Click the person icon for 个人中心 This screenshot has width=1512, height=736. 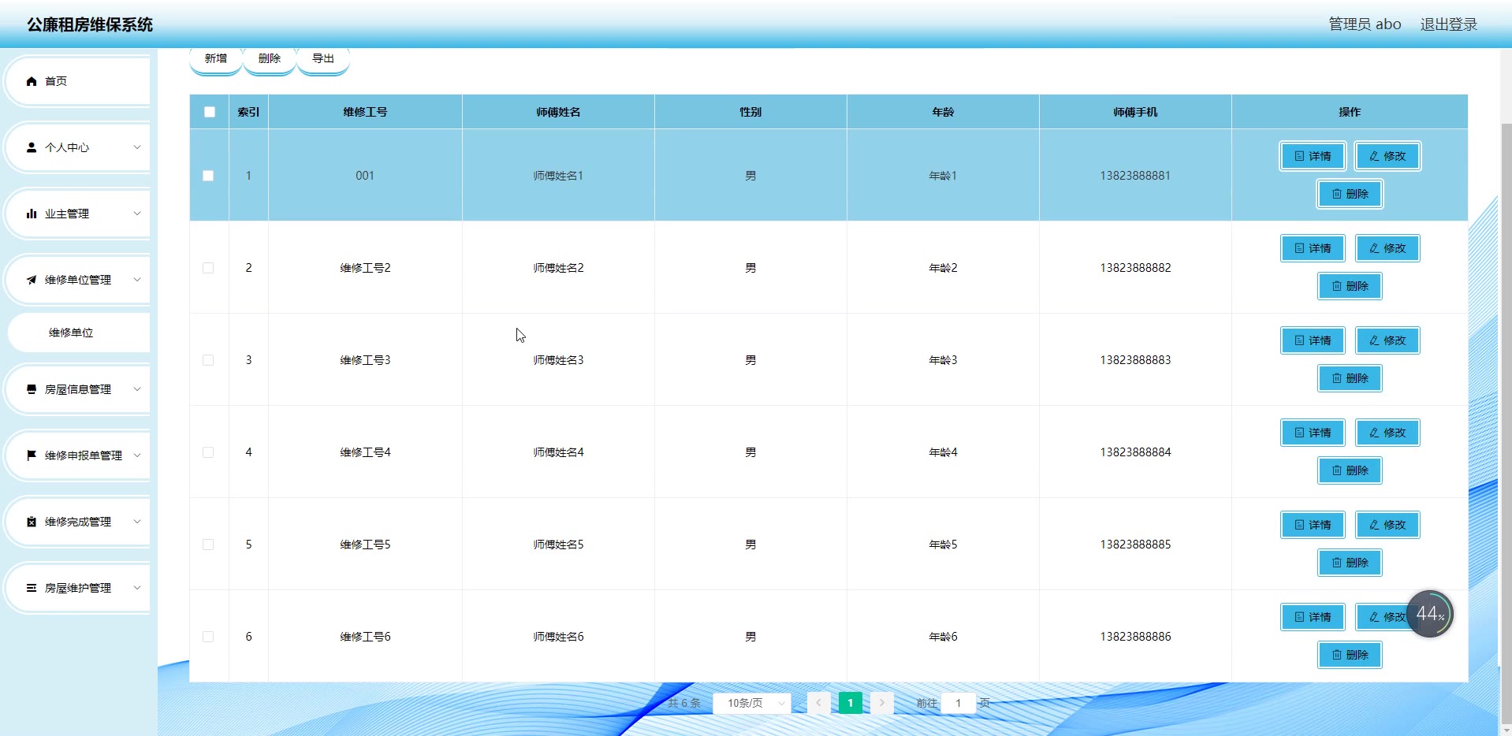click(32, 147)
